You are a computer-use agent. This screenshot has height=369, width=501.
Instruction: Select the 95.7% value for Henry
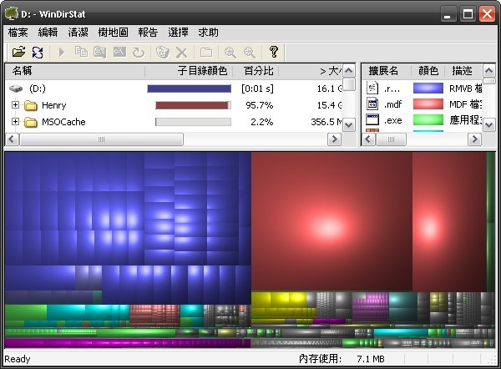260,105
